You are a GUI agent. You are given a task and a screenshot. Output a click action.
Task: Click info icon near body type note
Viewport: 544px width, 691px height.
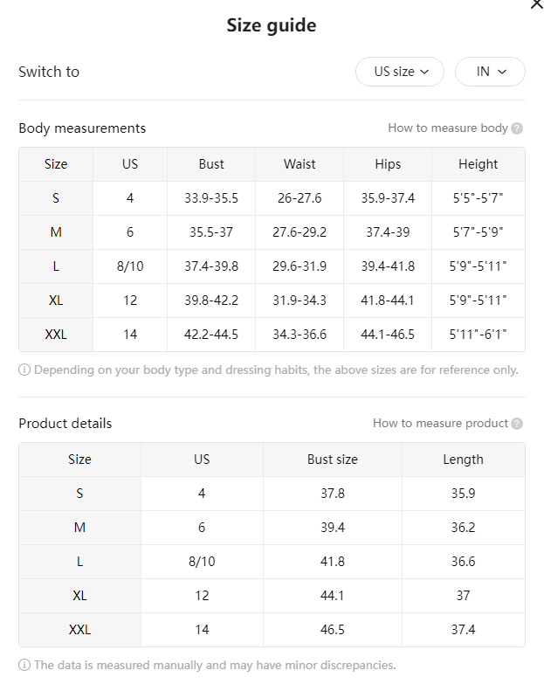[24, 370]
